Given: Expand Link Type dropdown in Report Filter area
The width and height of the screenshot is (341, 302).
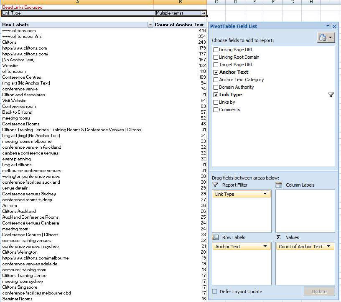Looking at the screenshot, I should pos(265,194).
